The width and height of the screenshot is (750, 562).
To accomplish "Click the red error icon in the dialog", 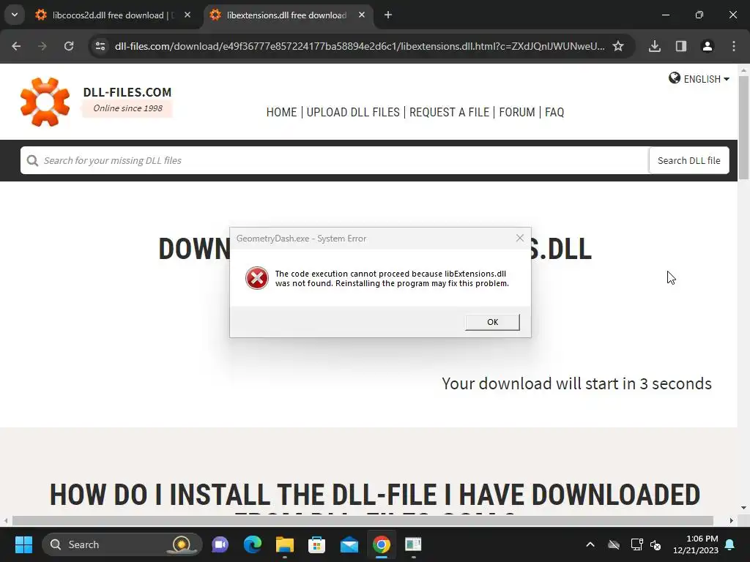I will click(257, 278).
